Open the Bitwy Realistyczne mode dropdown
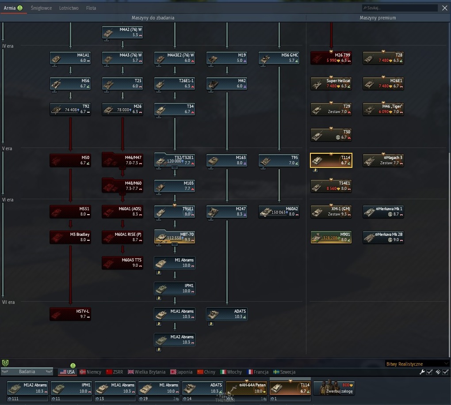 click(x=417, y=364)
